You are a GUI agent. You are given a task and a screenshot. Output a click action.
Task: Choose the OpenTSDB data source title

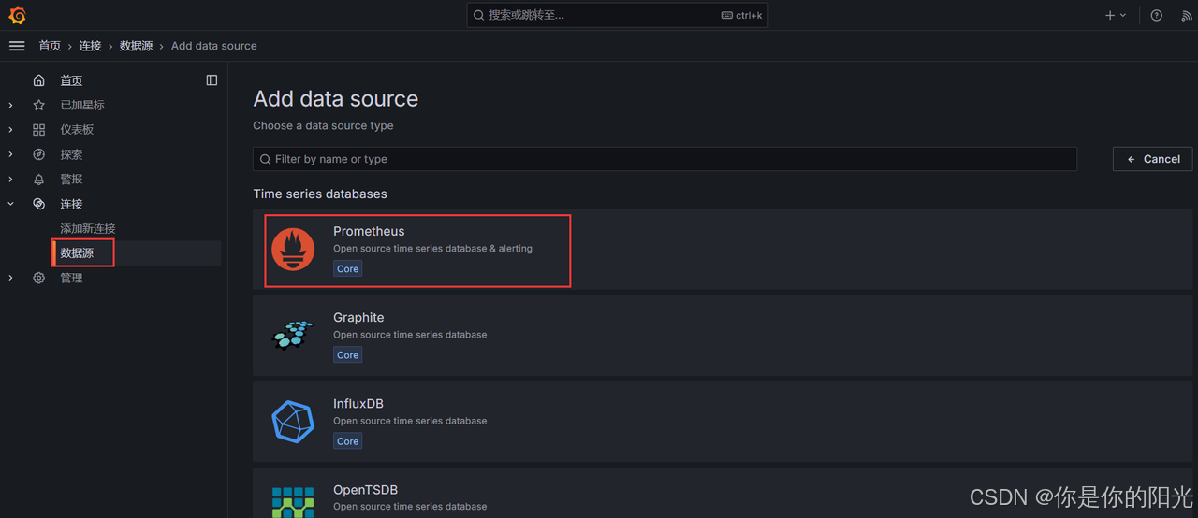pyautogui.click(x=365, y=490)
